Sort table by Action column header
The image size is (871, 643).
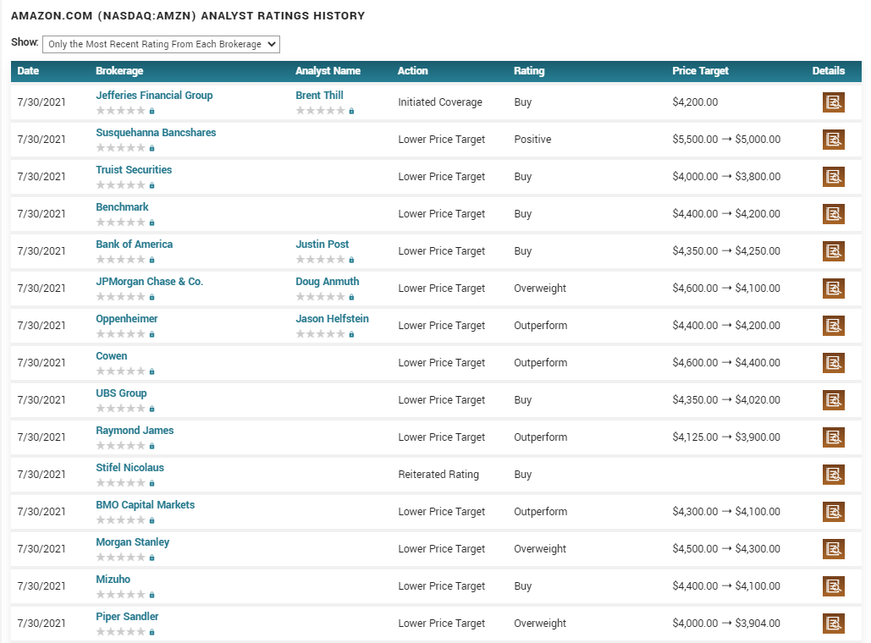[413, 70]
